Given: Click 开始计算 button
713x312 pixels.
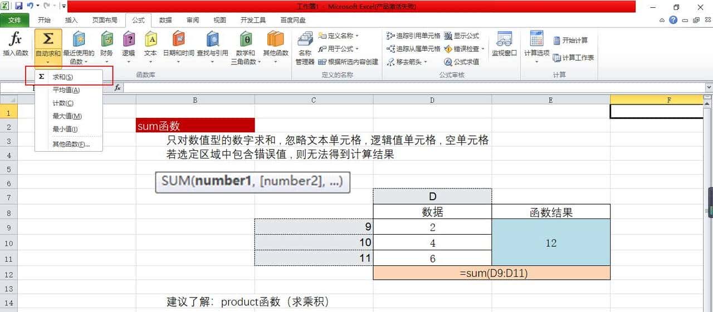Looking at the screenshot, I should (570, 41).
